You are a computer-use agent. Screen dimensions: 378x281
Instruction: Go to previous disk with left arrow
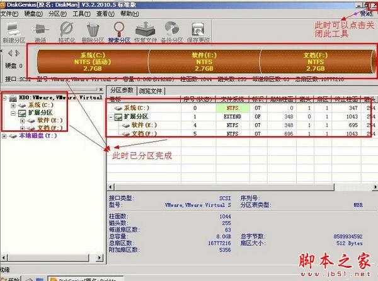point(10,53)
